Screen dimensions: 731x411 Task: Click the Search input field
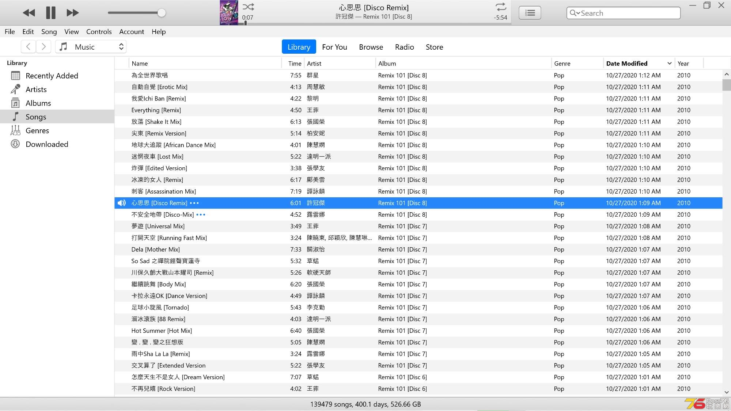(x=623, y=13)
